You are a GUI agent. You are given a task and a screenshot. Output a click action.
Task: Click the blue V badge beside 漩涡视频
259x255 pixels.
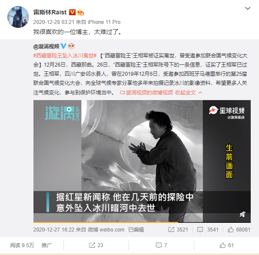tap(63, 46)
